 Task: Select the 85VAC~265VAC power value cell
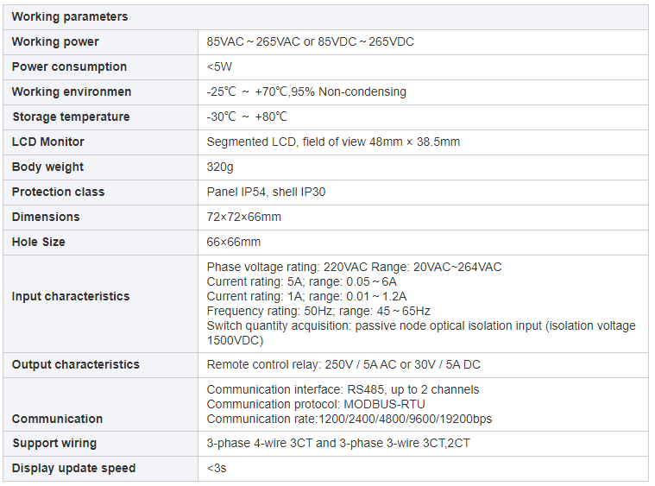point(310,41)
